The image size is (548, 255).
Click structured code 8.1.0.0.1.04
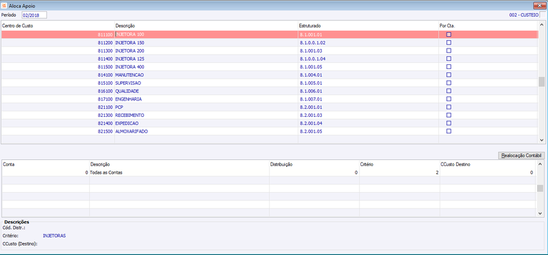[313, 59]
